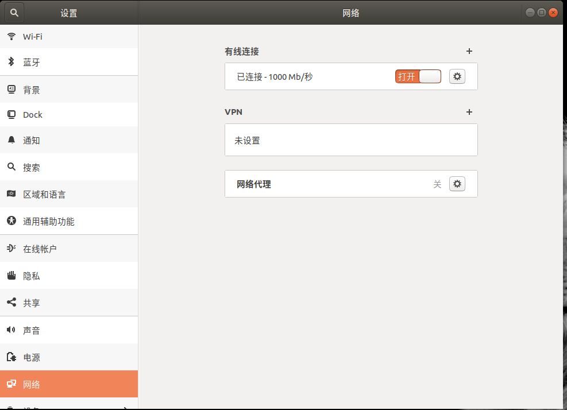Click the notification bell icon

click(x=11, y=140)
